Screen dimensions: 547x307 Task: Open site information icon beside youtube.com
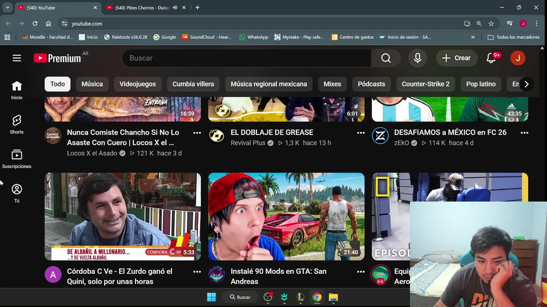pyautogui.click(x=64, y=23)
